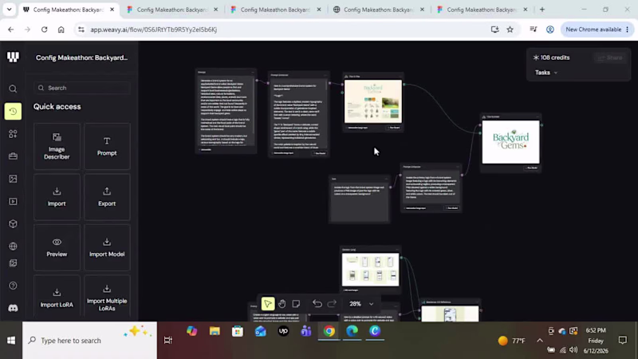
Task: Open a new Chrome tab
Action: 542,10
